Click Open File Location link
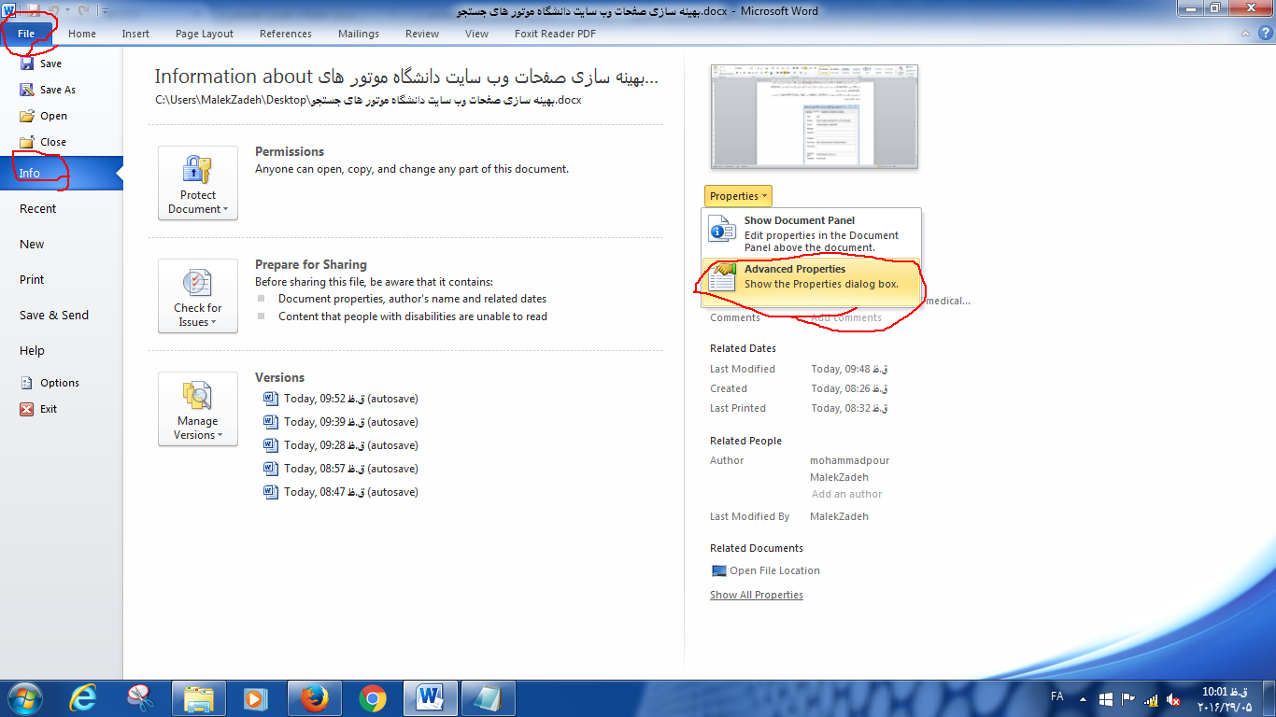This screenshot has height=717, width=1276. tap(774, 570)
